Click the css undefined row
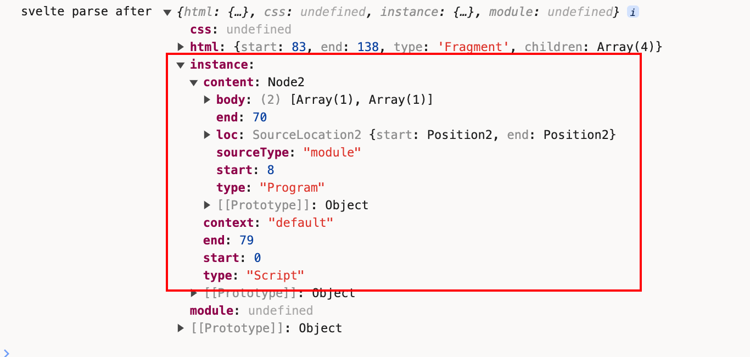Viewport: 750px width, 357px height. pyautogui.click(x=240, y=30)
